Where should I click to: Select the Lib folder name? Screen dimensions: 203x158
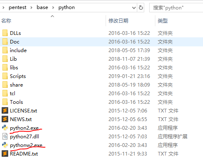[x=13, y=59]
